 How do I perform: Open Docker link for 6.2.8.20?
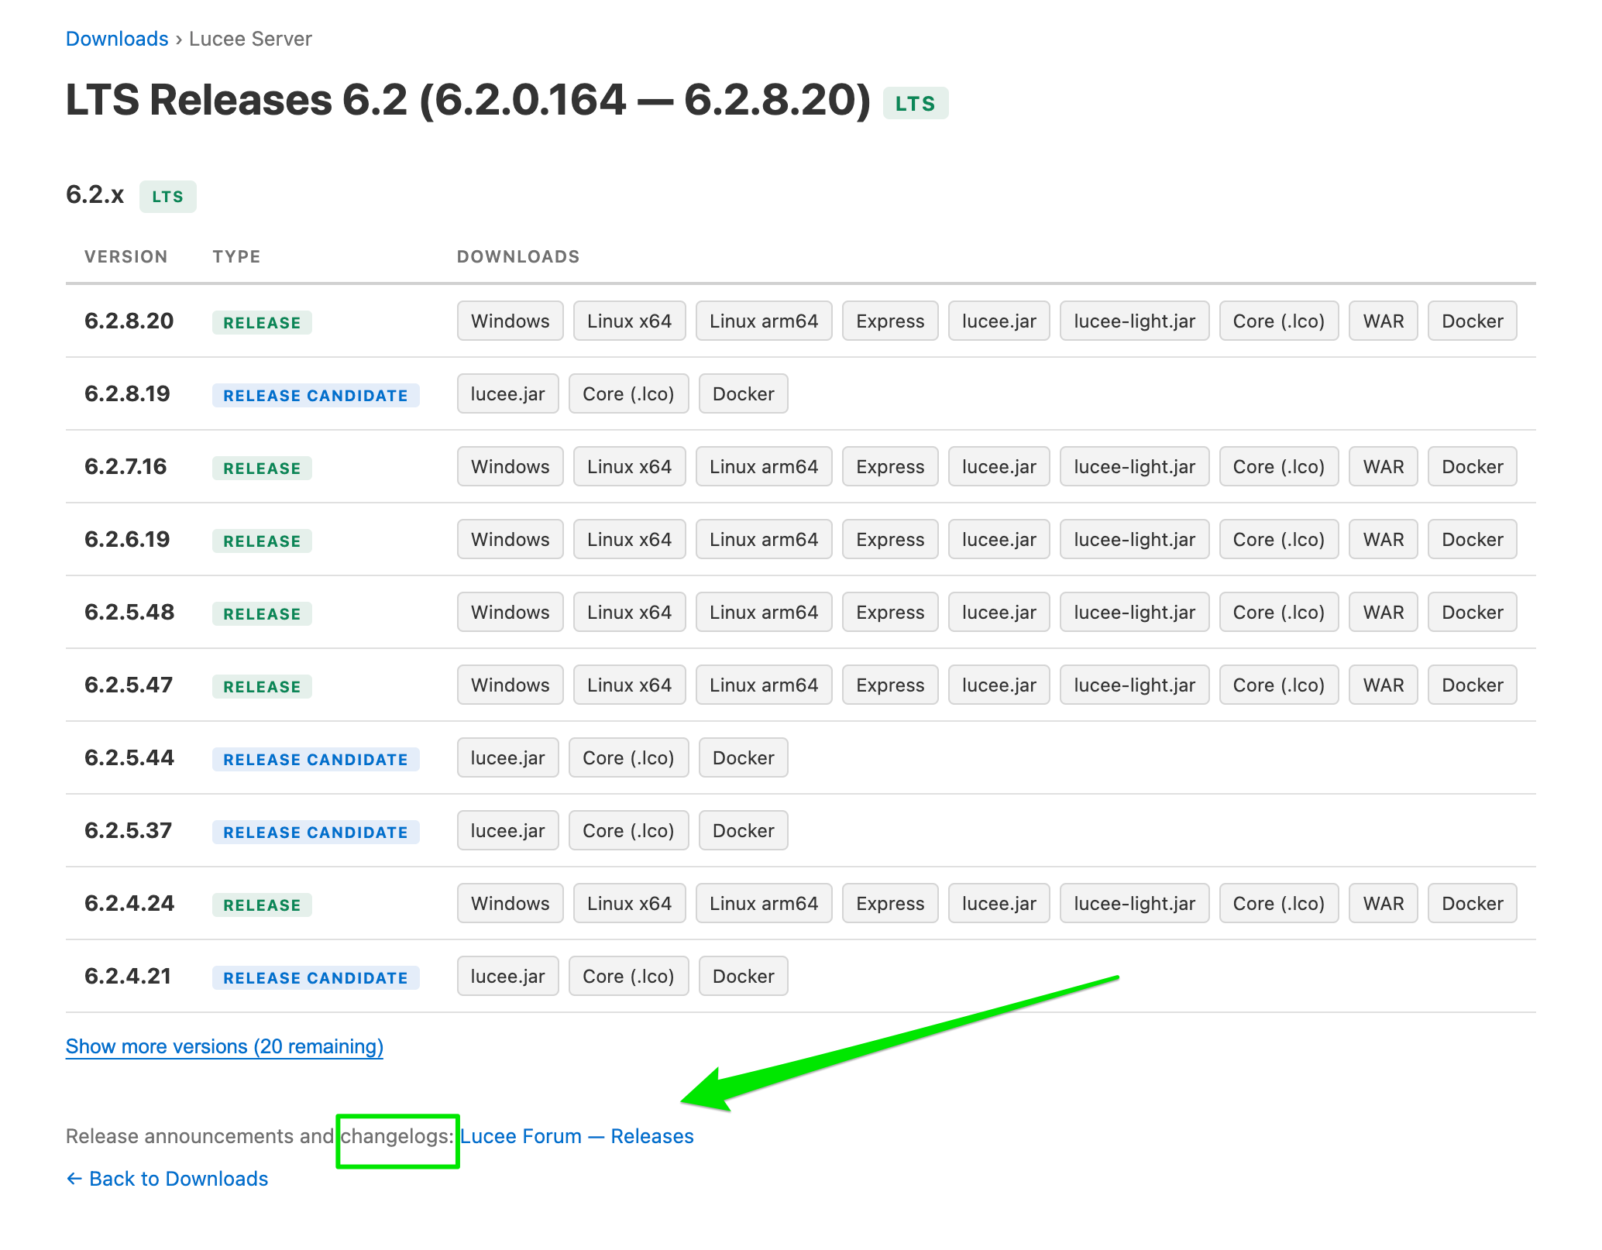tap(1473, 321)
